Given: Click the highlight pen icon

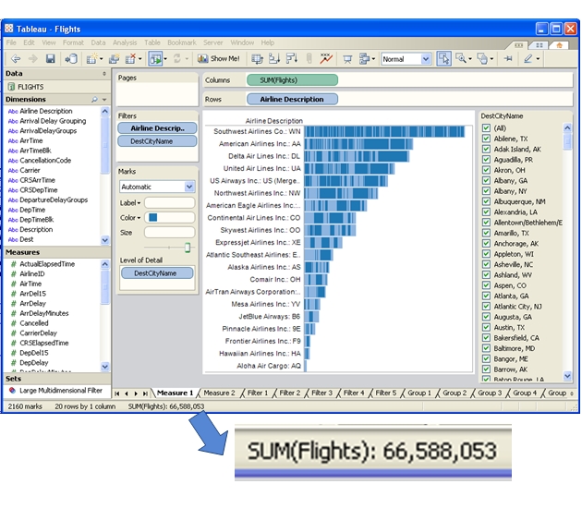Looking at the screenshot, I should (527, 58).
